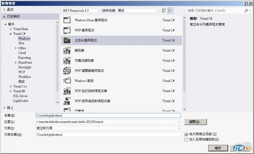Collapse the Visual C# node
254x154 pixels.
(x=10, y=34)
